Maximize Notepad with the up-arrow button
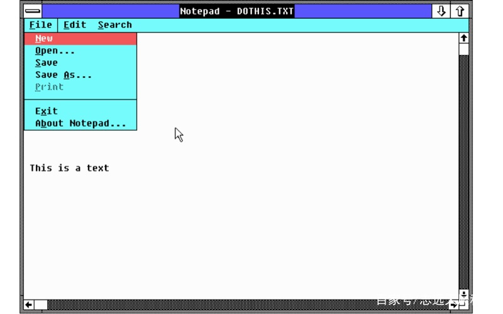Viewport: 503px width, 314px height. coord(460,11)
